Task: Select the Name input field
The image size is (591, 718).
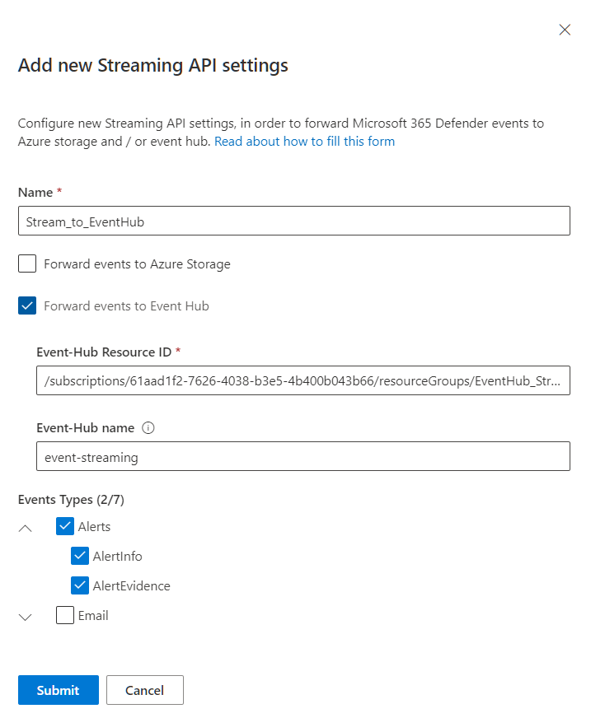Action: [293, 221]
